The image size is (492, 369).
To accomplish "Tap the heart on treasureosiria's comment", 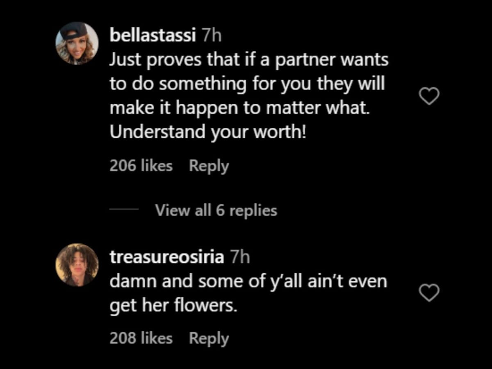I will point(429,293).
